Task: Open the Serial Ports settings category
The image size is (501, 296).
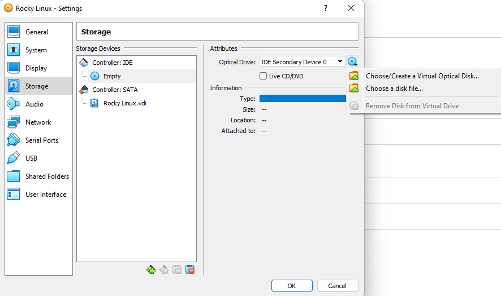Action: 38,140
